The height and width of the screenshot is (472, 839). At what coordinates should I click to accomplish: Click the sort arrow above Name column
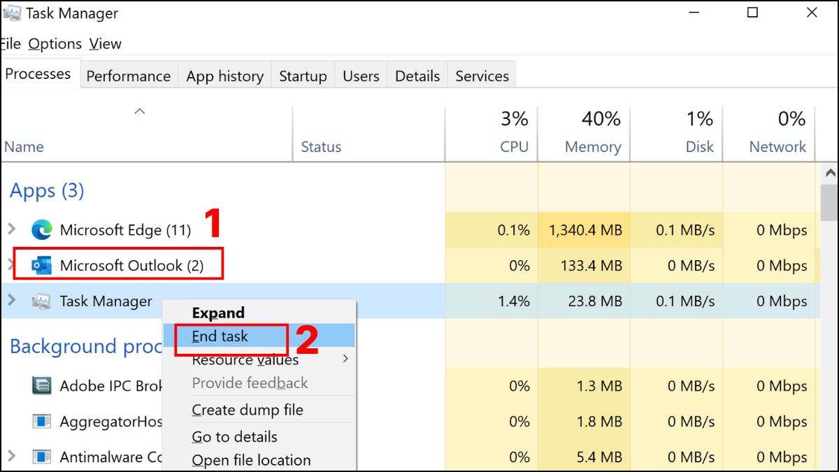tap(140, 111)
